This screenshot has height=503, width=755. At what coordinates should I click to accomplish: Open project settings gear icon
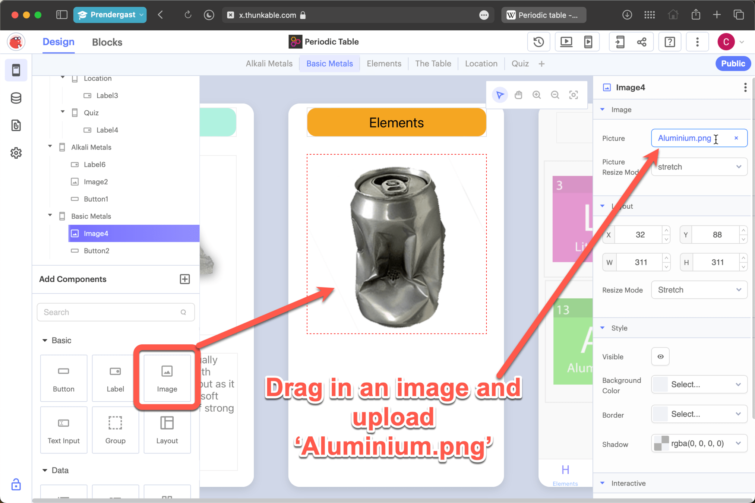click(16, 153)
